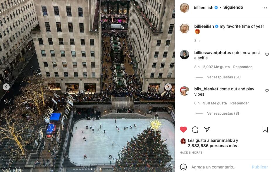Open emoji picker smiley icon

click(183, 167)
